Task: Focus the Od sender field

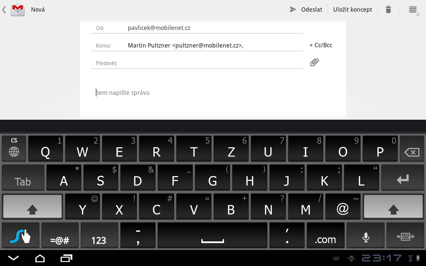Action: click(197, 28)
